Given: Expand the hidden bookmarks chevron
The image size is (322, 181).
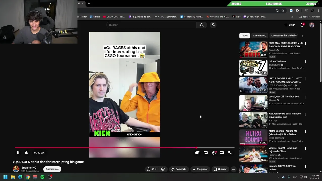Looking at the screenshot, I should [292, 17].
